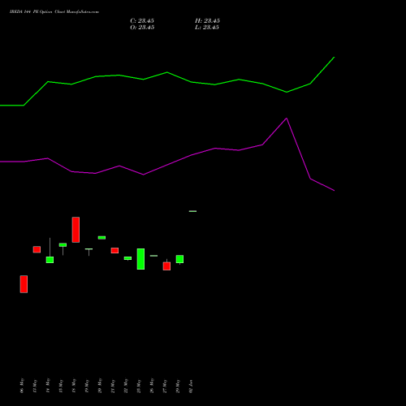Click the doji candlestick for 19 May

pyautogui.click(x=89, y=249)
